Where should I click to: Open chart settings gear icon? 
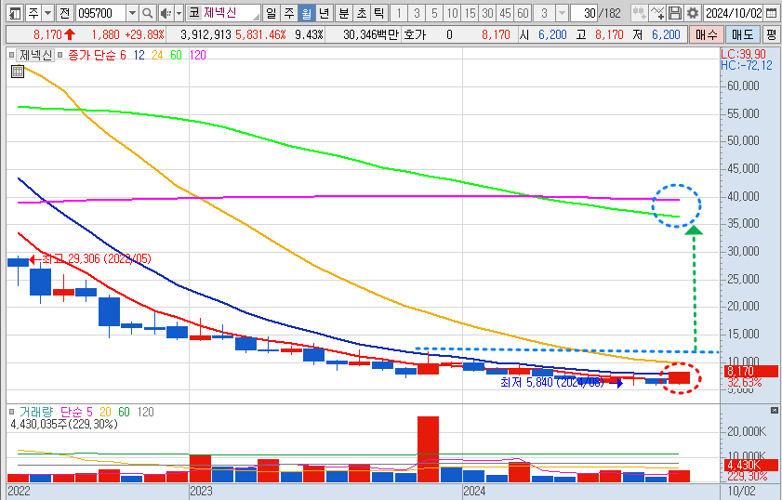tap(692, 13)
